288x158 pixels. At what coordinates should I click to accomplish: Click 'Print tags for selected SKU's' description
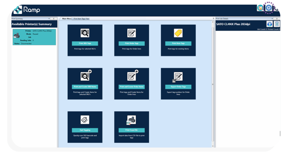tap(85, 49)
